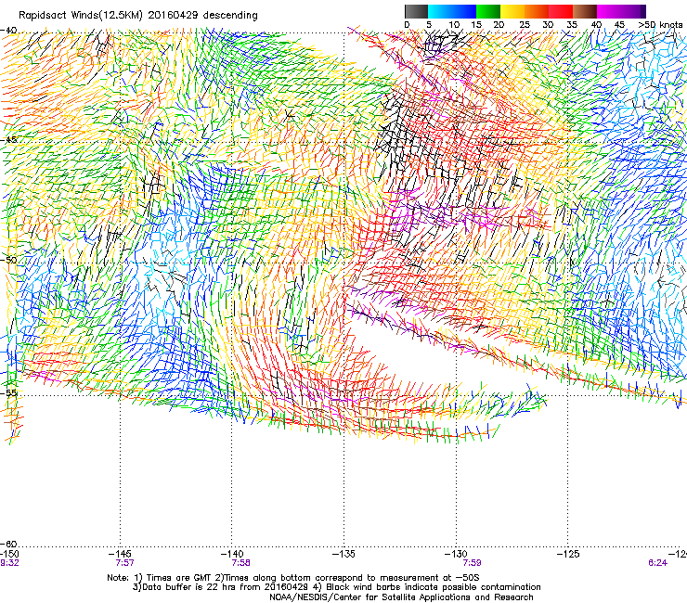Click the '7:57' pass time label
687x603 pixels.
tap(124, 563)
